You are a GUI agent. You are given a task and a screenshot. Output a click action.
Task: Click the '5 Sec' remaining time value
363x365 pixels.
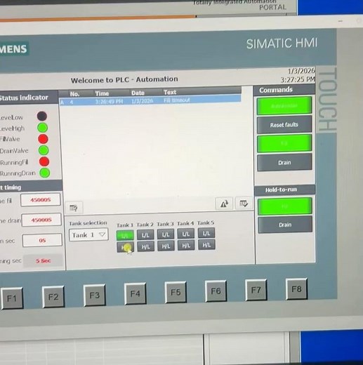[x=44, y=260]
